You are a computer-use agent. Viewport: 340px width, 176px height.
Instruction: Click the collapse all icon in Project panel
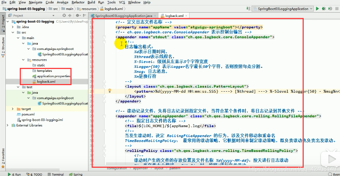coord(70,15)
